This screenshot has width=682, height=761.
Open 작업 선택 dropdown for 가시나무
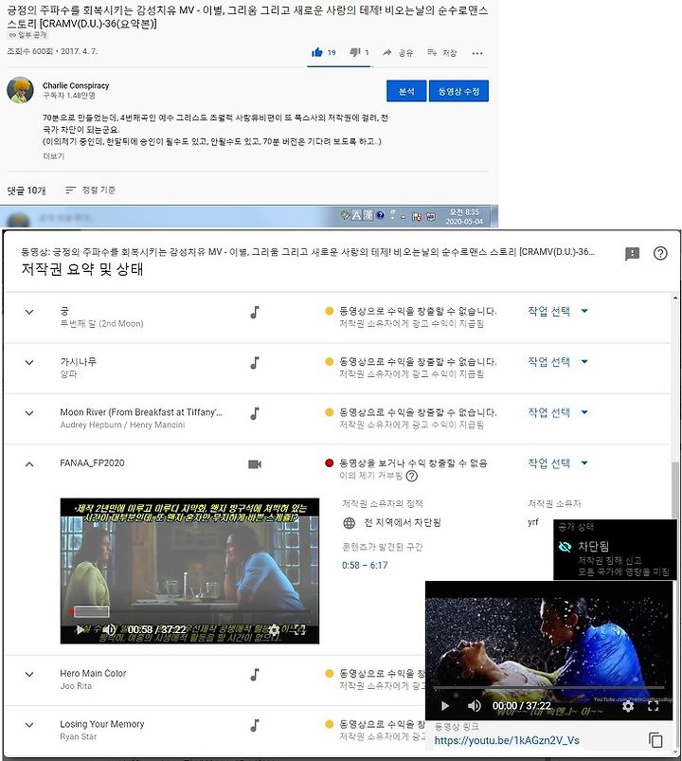(558, 362)
